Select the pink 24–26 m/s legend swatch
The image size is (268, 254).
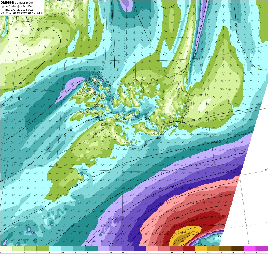click(152, 249)
